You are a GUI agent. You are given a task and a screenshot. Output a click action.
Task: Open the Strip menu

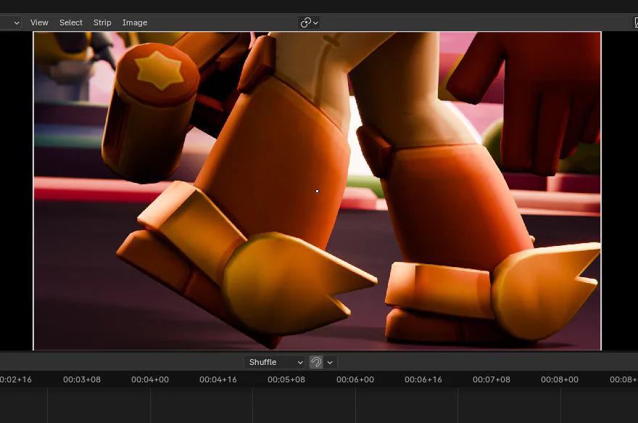[x=102, y=22]
